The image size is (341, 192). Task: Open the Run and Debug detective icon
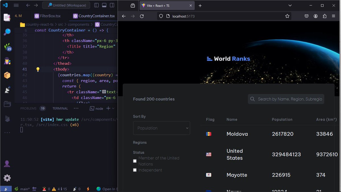click(7, 61)
